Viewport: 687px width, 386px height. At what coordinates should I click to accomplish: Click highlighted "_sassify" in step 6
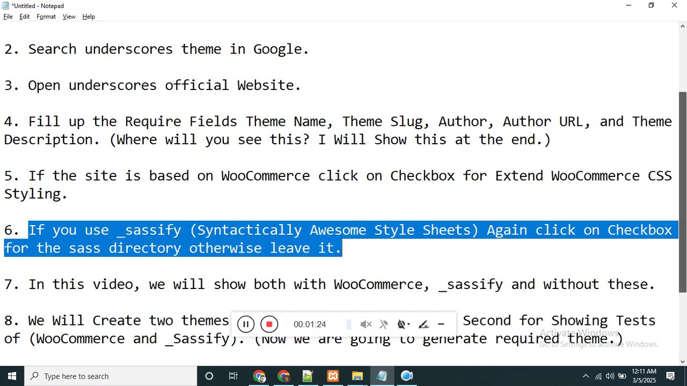pyautogui.click(x=149, y=231)
